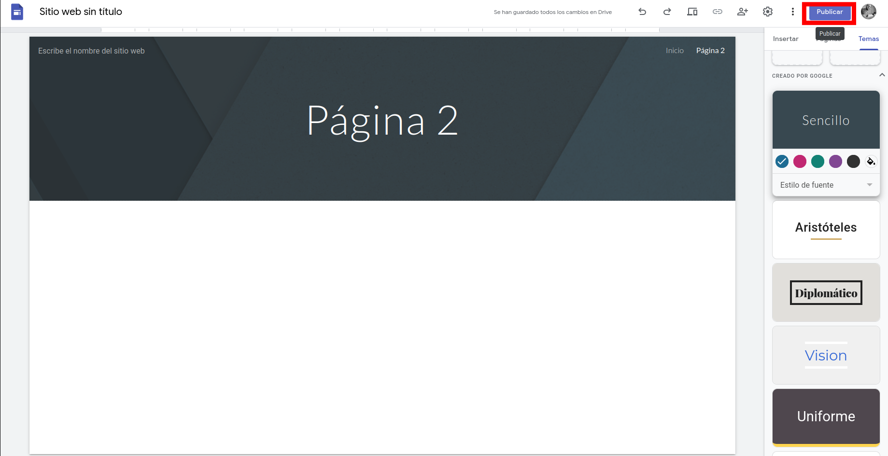
Task: Choose the Aristóteles theme thumbnail
Action: click(x=826, y=229)
